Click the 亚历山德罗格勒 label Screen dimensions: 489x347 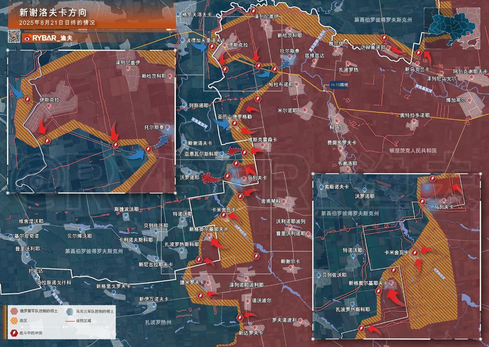point(235,117)
